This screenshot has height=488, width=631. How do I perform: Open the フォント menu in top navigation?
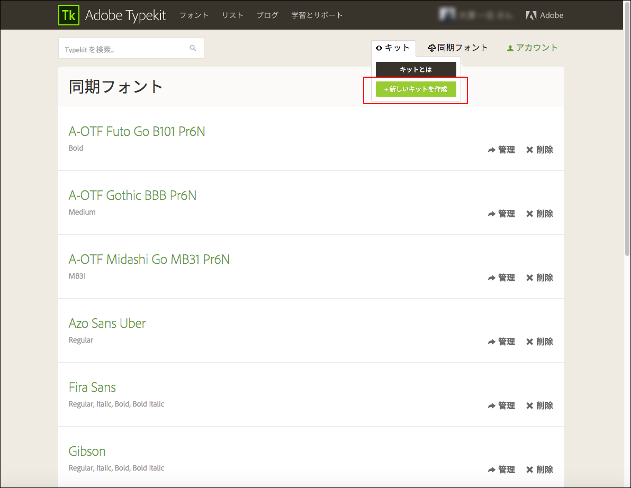[194, 15]
